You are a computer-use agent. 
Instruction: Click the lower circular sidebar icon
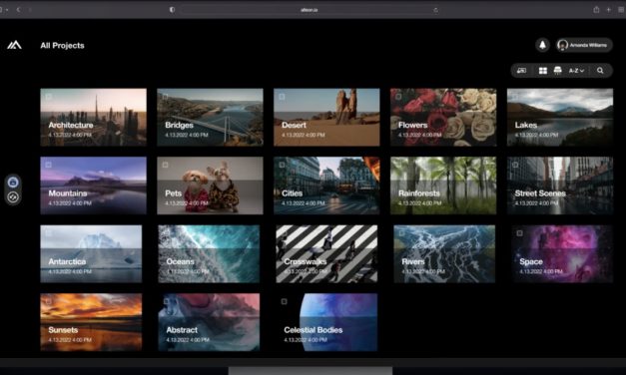[13, 197]
